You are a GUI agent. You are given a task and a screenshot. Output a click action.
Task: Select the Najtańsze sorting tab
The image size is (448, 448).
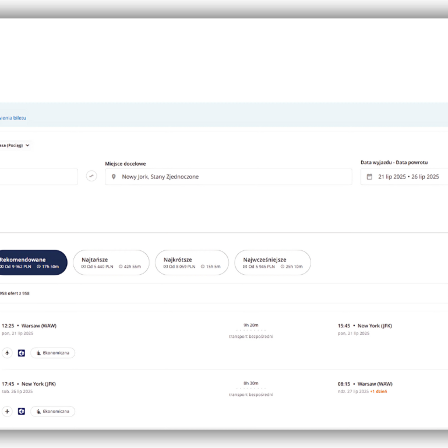coord(111,262)
